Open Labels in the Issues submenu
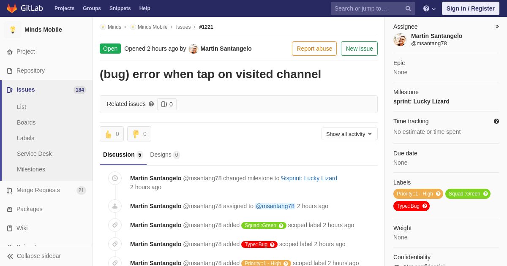Screen dimensions: 507x266 [x=26, y=138]
